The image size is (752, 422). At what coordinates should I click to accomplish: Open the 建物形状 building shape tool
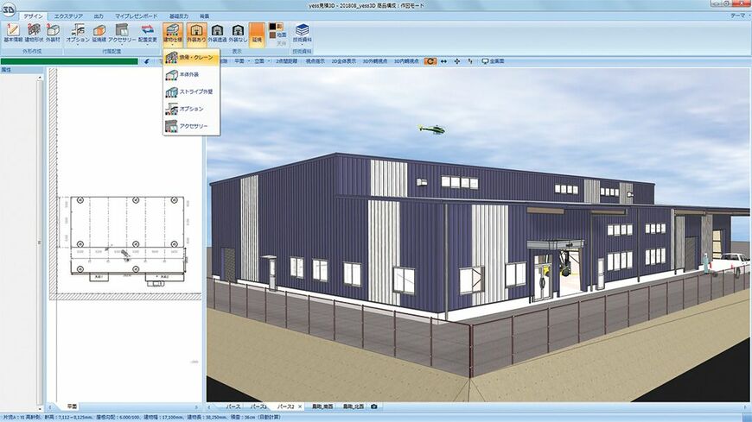pyautogui.click(x=34, y=33)
